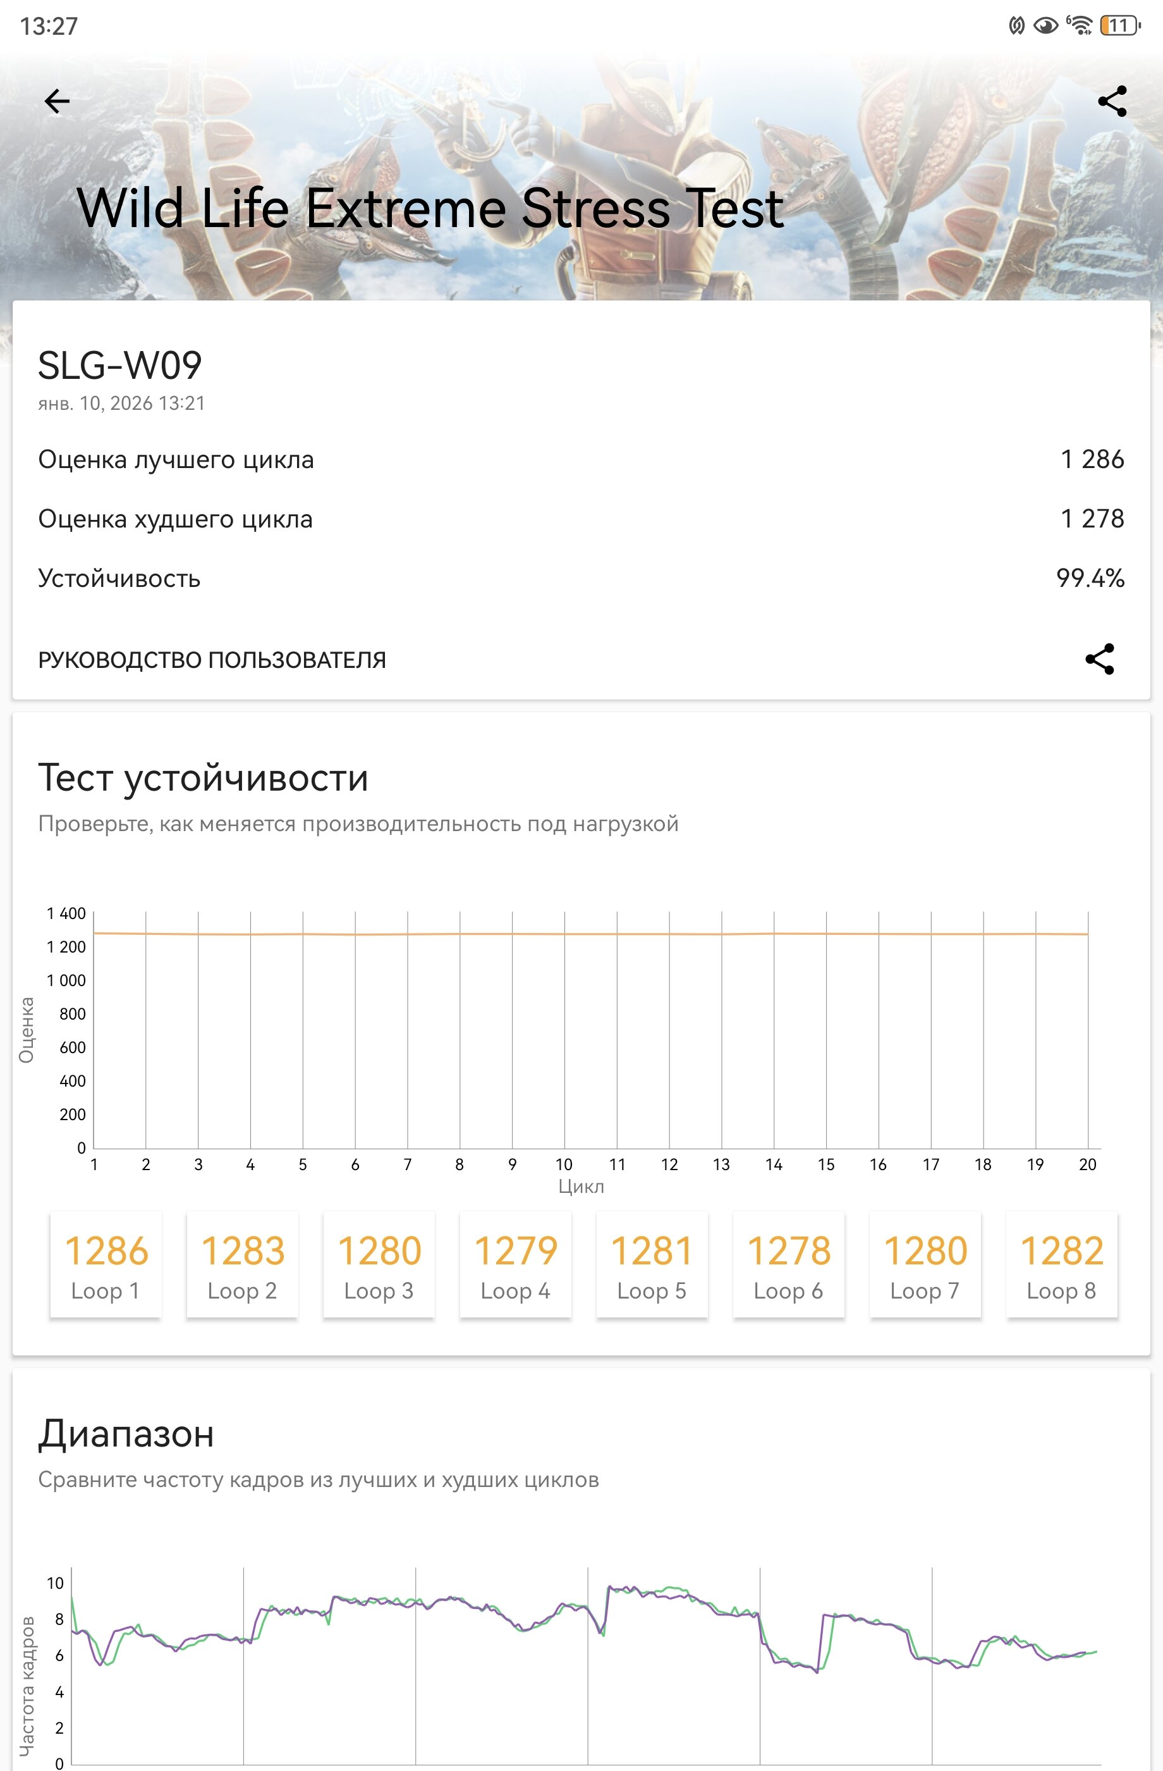Tap the Loop 6 worst score card
Screen dimensions: 1163x1771
tap(788, 1264)
